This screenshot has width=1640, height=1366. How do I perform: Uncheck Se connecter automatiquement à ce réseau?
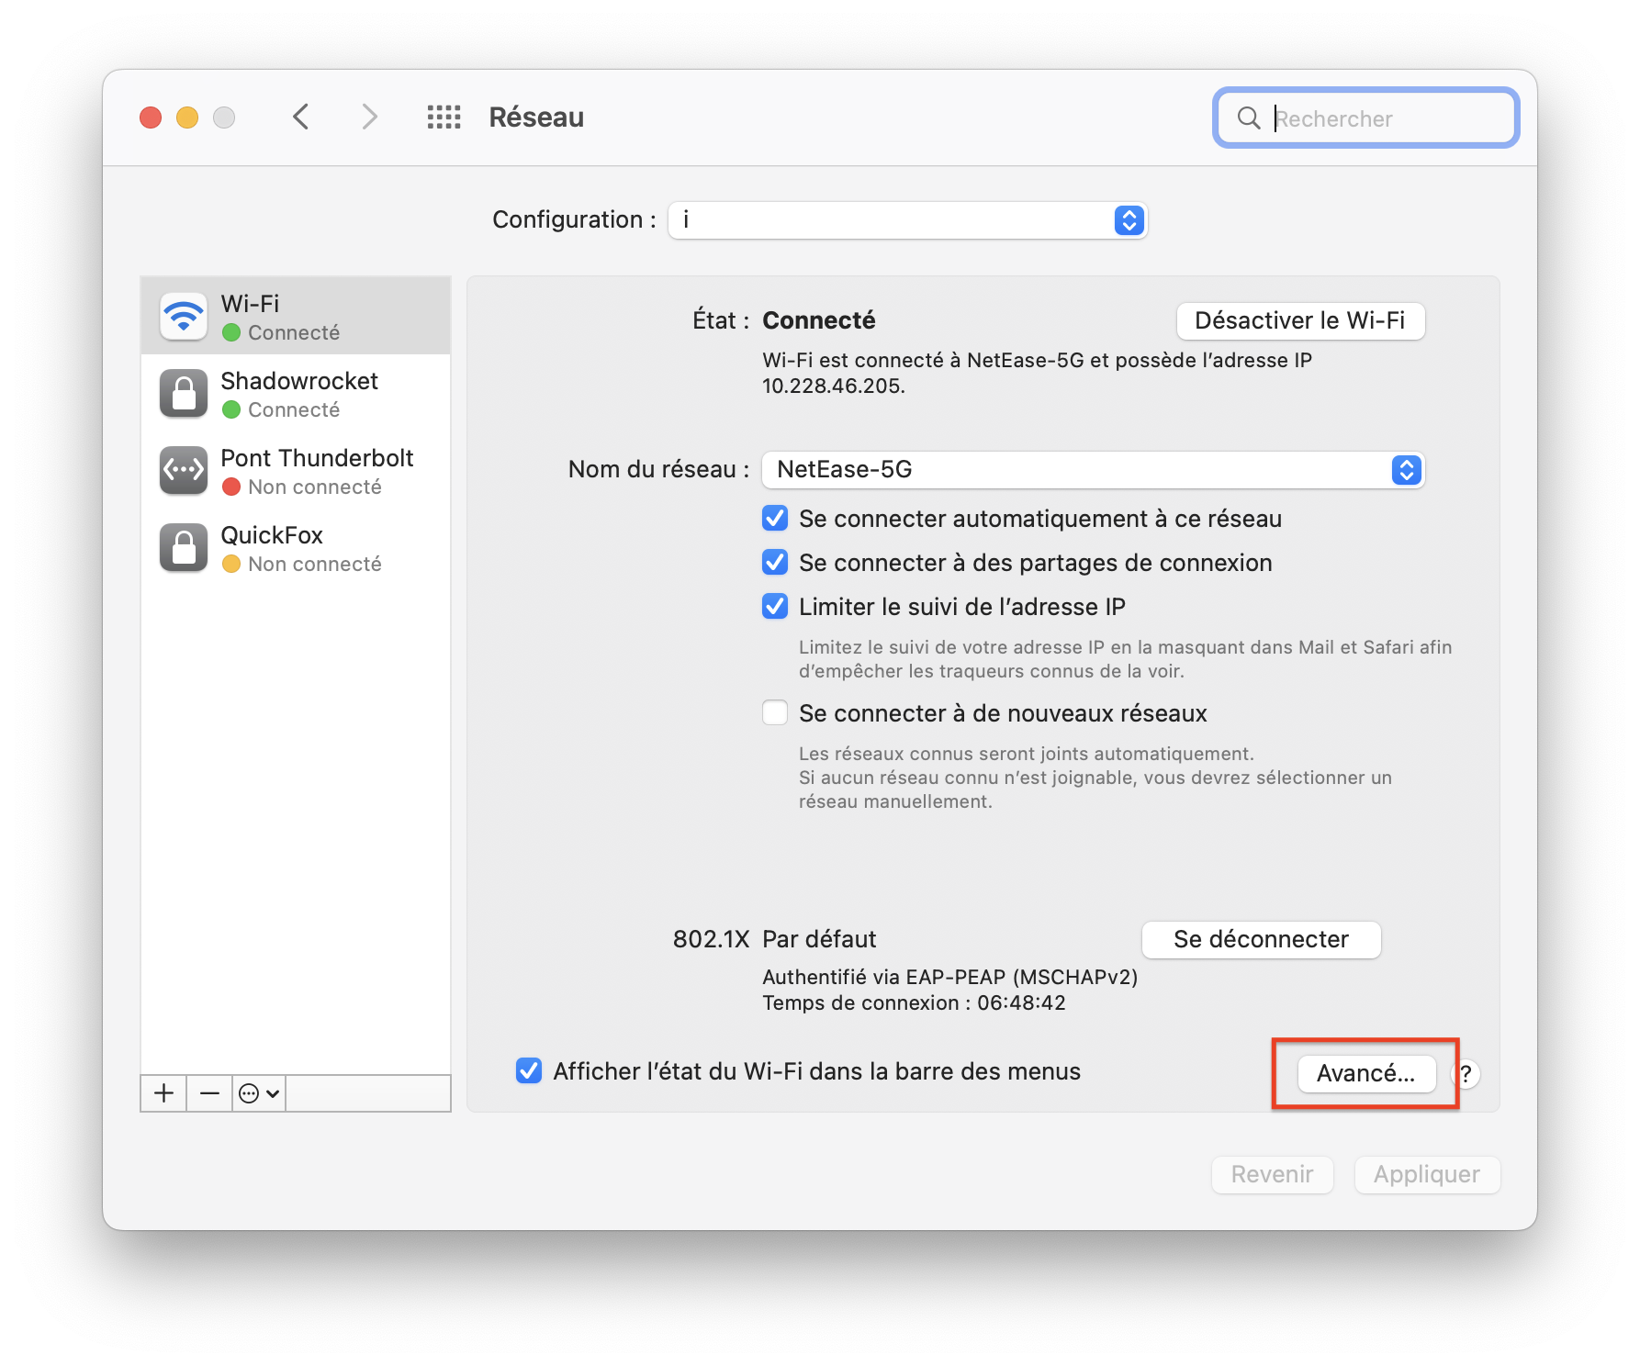point(775,519)
